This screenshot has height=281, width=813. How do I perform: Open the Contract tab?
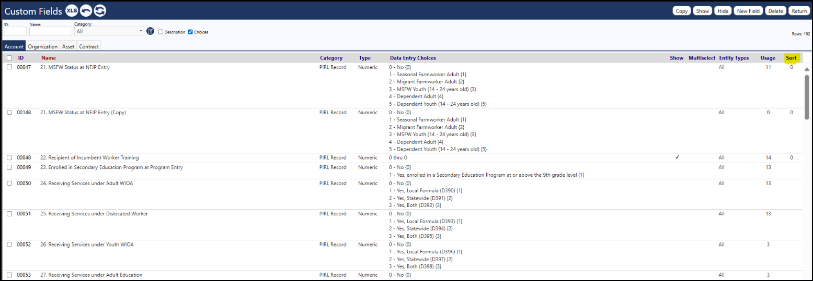pos(89,46)
